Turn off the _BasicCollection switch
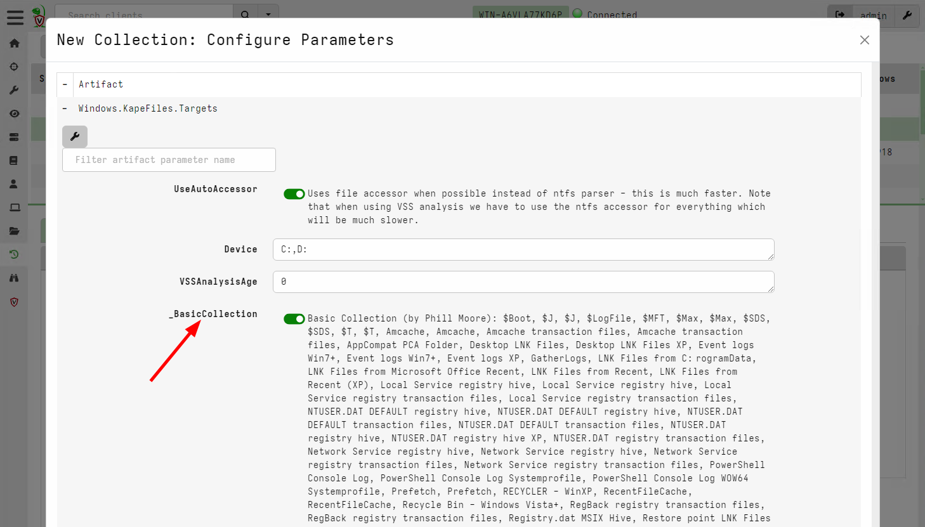 pos(294,318)
